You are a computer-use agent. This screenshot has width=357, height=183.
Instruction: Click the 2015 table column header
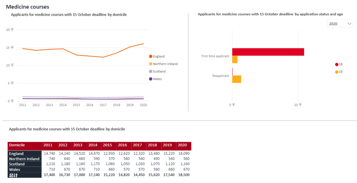click(107, 145)
